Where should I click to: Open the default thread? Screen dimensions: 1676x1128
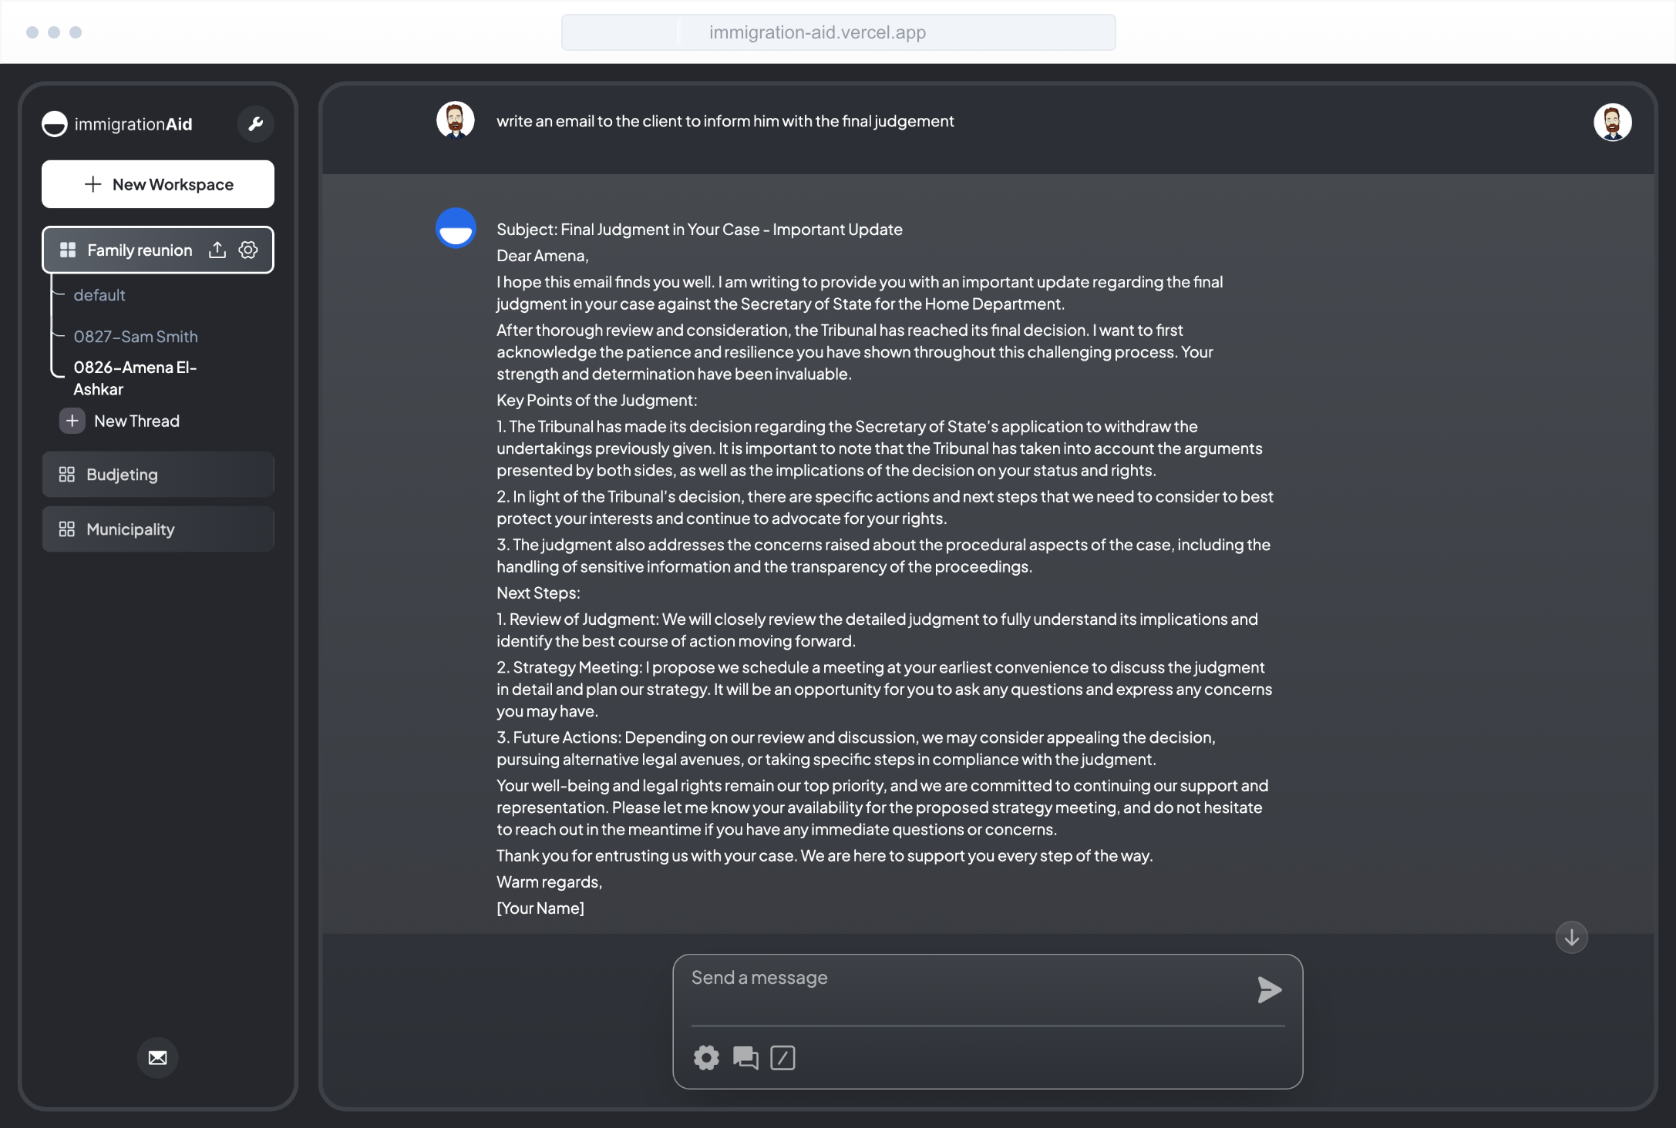click(99, 295)
